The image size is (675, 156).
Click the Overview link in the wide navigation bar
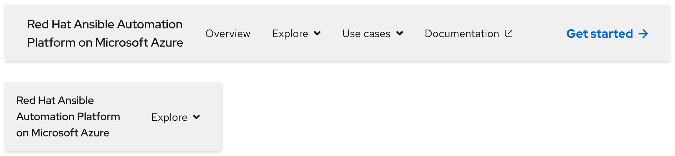coord(228,34)
